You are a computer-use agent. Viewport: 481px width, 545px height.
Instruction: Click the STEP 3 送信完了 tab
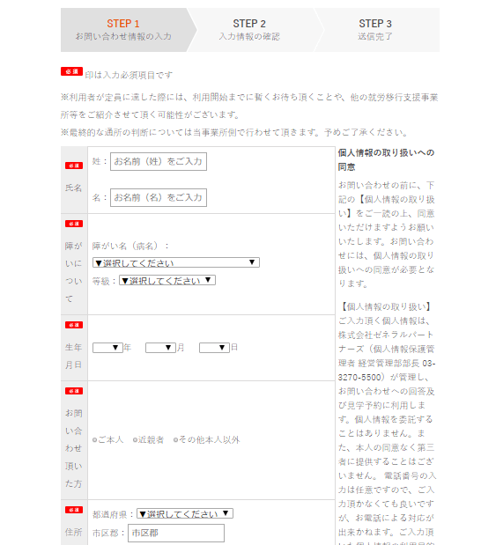click(x=375, y=30)
